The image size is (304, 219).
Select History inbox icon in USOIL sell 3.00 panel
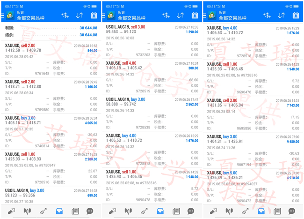pyautogui.click(x=160, y=211)
